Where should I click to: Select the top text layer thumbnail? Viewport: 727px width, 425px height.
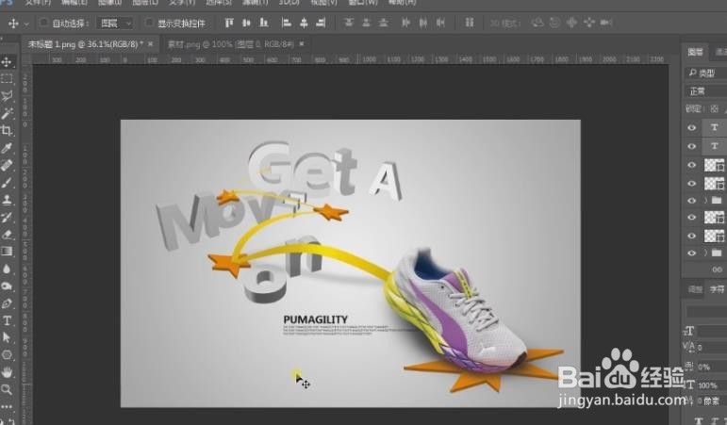click(715, 127)
